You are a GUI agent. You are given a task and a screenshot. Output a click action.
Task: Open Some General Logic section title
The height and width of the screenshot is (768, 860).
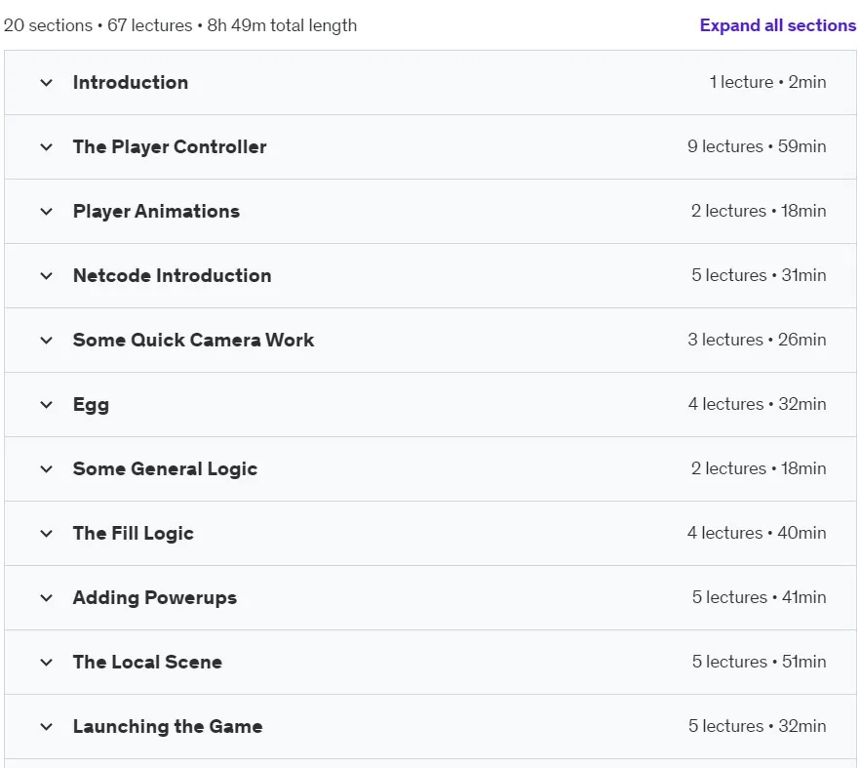tap(165, 468)
